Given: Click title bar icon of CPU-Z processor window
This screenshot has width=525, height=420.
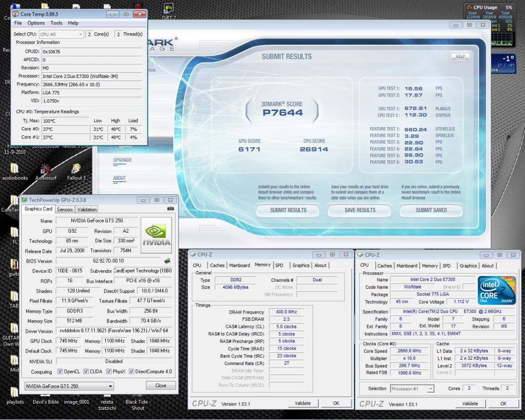Looking at the screenshot, I should tap(361, 255).
